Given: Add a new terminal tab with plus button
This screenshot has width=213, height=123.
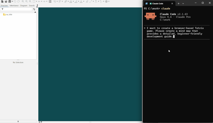Looking at the screenshot, I should pos(179,3).
